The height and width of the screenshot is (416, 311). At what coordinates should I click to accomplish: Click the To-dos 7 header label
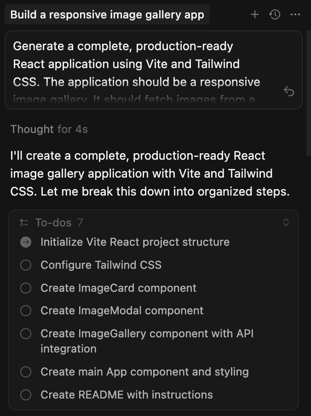point(59,223)
